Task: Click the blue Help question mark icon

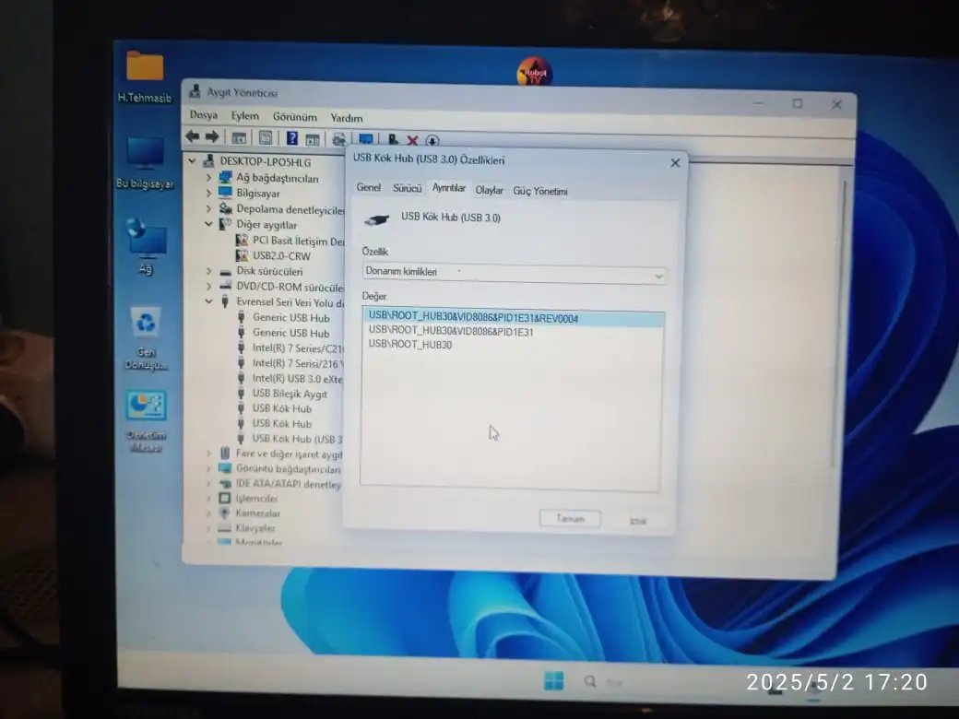Action: pos(292,138)
